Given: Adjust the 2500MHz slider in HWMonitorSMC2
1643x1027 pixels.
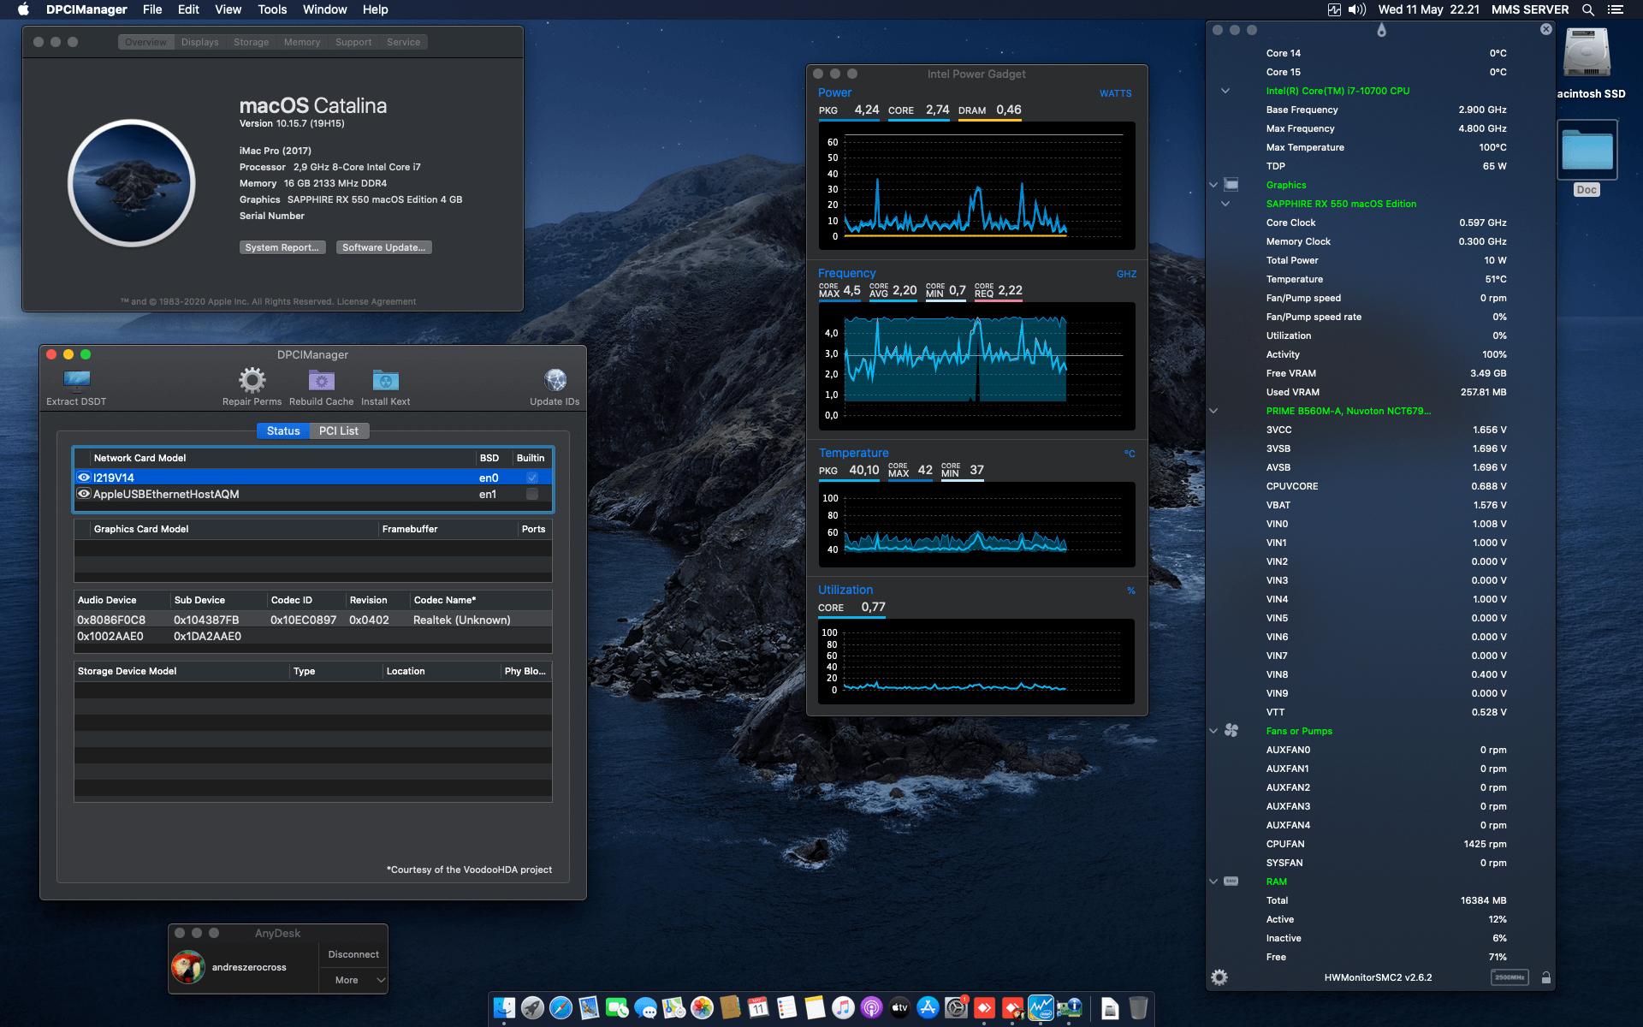Looking at the screenshot, I should tap(1510, 976).
